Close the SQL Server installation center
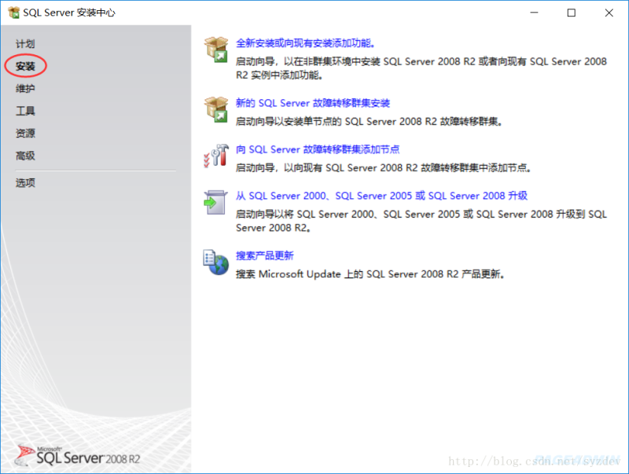The image size is (629, 474). [x=609, y=13]
